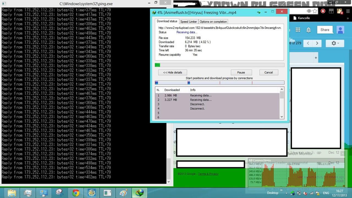Click the IDM globe icon in the dialog title
352x198 pixels.
(x=154, y=13)
